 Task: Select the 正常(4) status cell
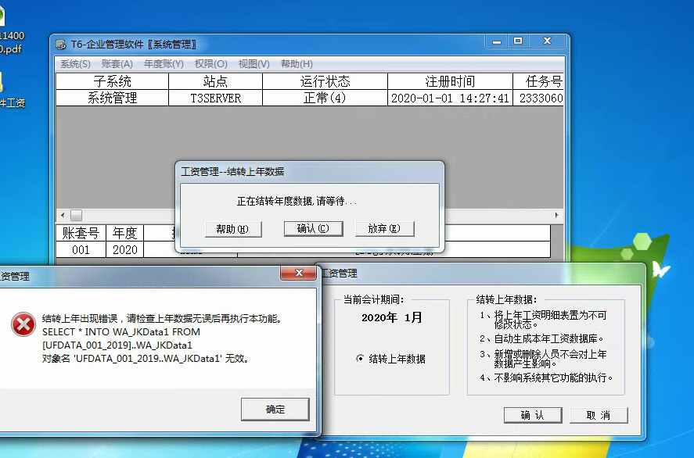tap(325, 98)
